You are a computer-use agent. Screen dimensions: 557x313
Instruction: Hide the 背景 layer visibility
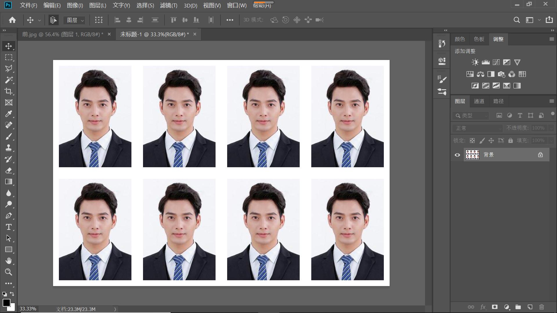[x=457, y=155]
